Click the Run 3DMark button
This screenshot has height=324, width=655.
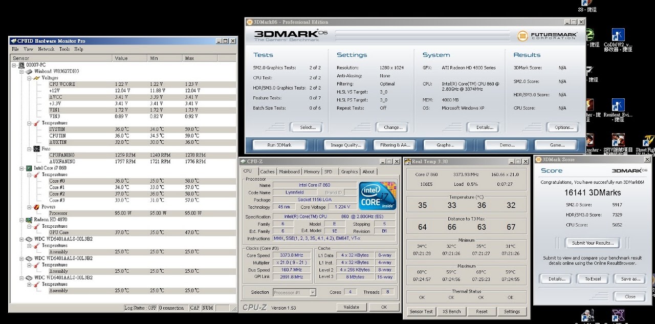pyautogui.click(x=279, y=145)
